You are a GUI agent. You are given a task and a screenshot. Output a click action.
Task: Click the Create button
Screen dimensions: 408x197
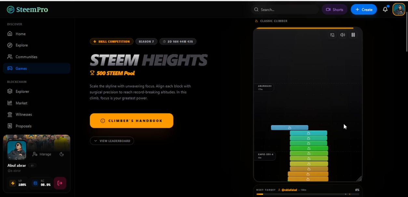(x=364, y=10)
